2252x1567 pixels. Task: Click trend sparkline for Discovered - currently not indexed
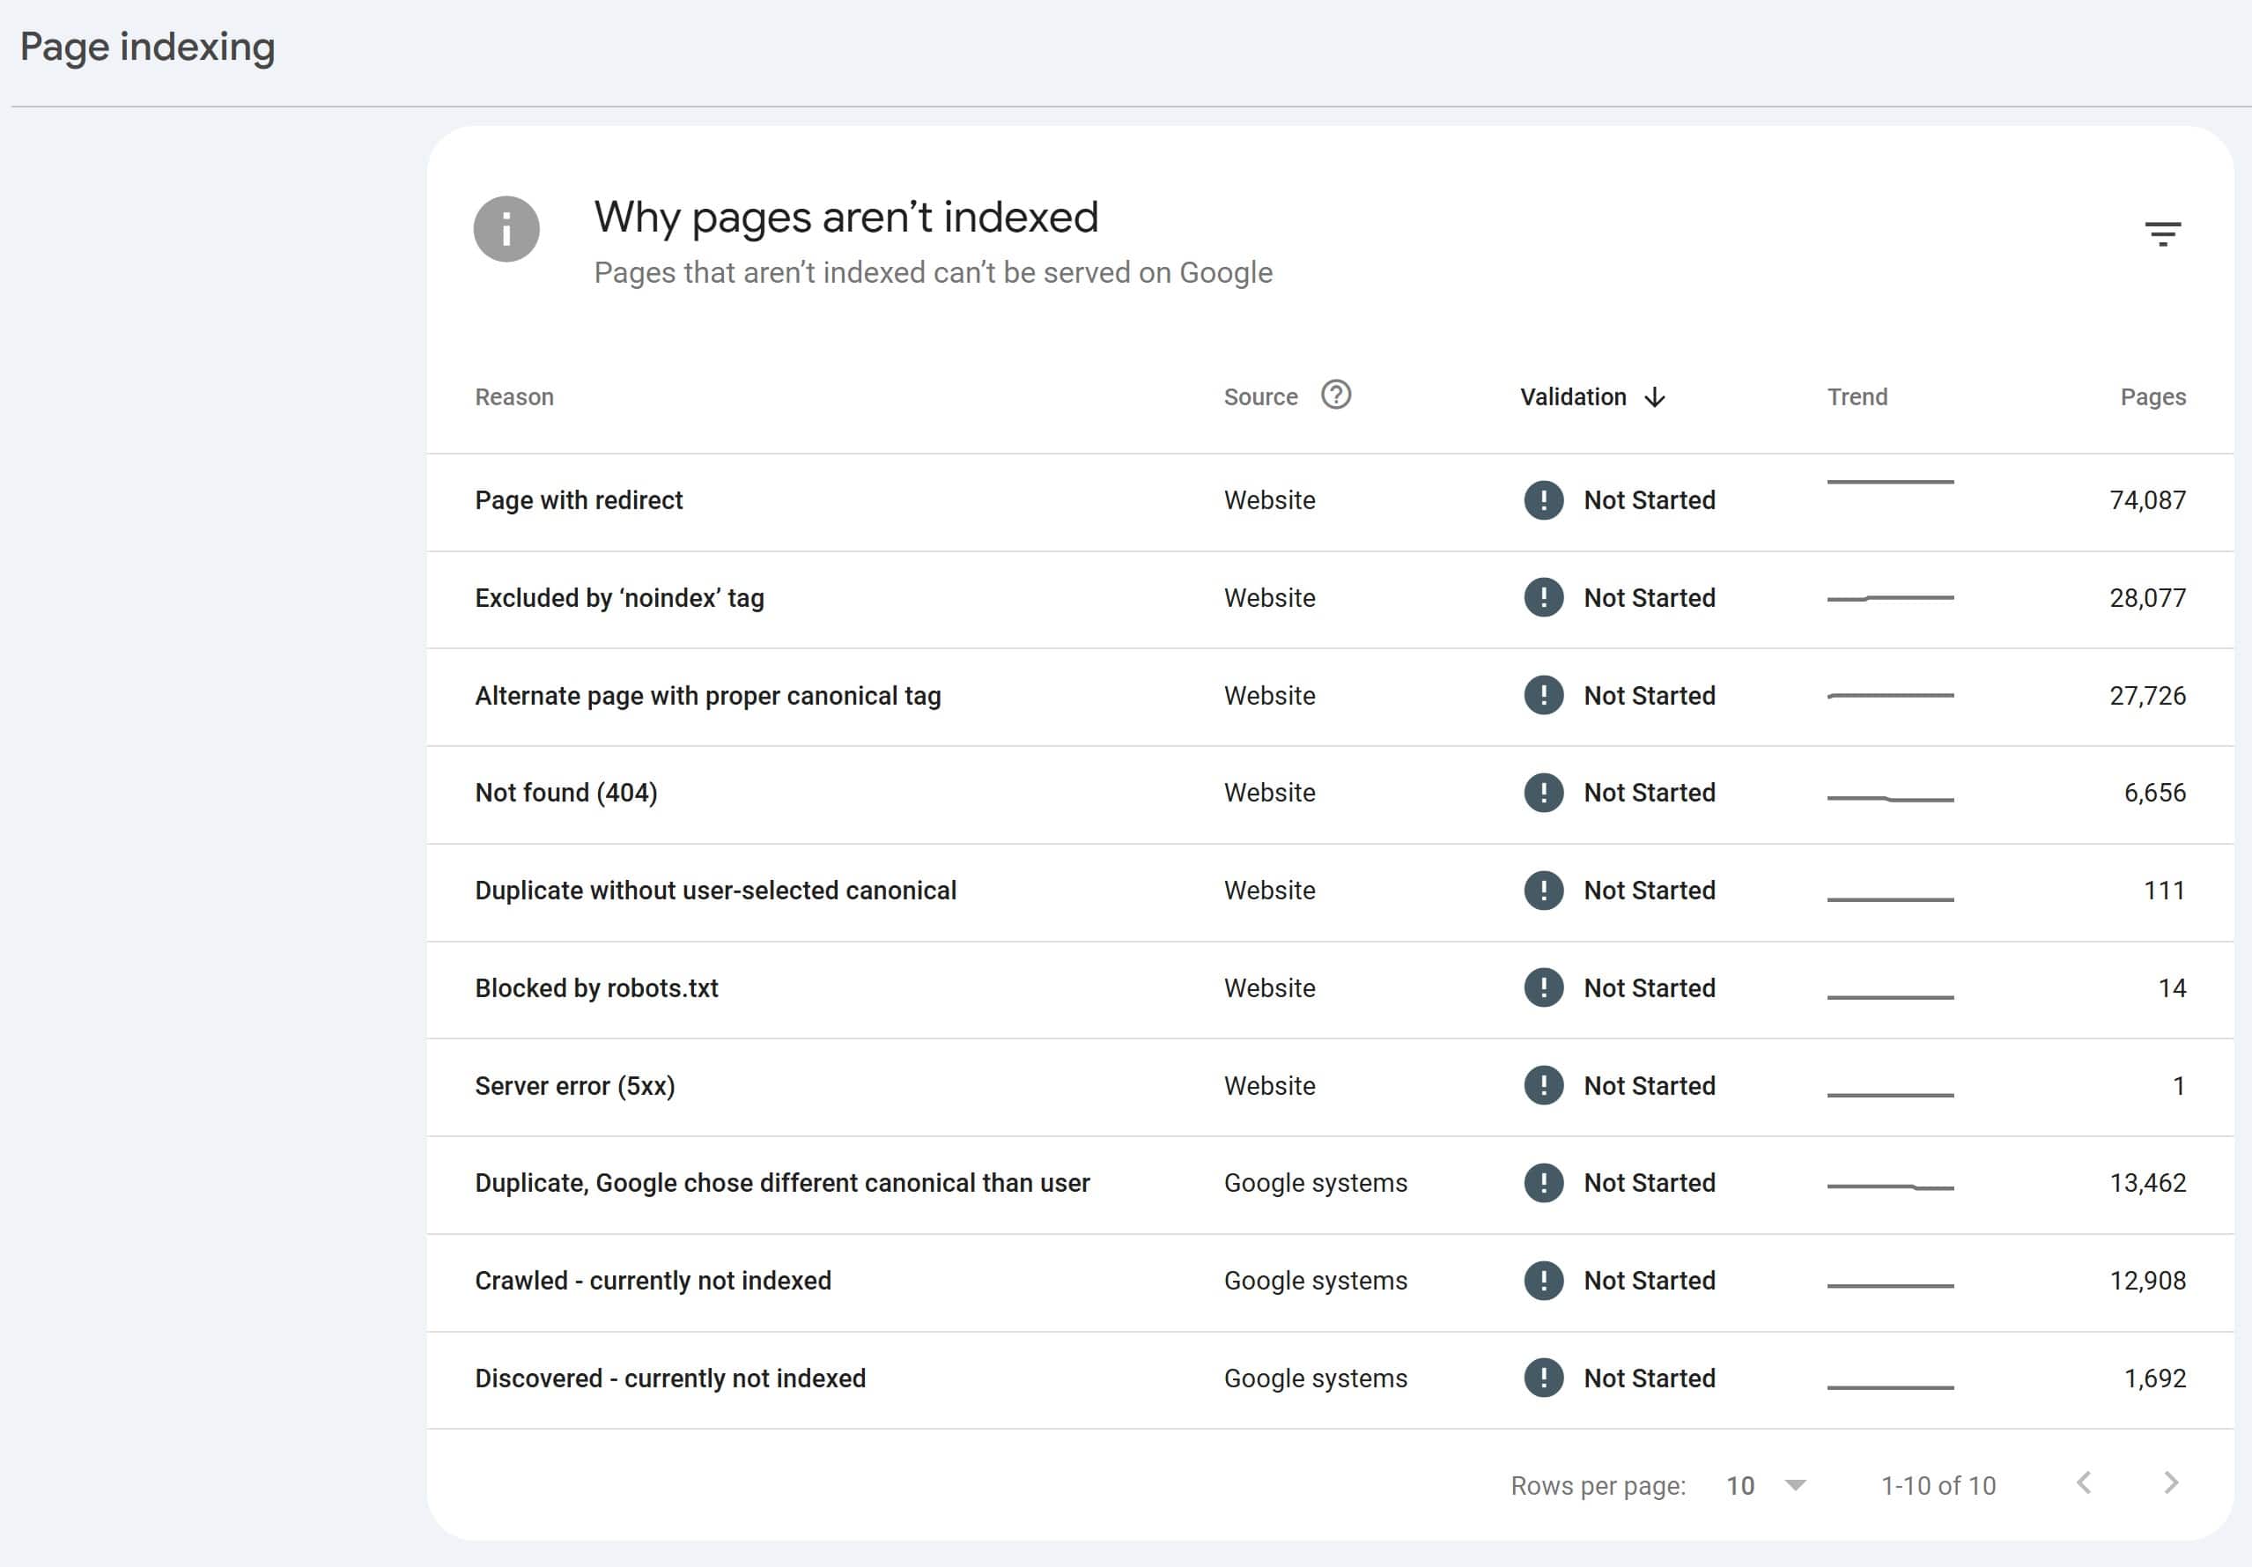pyautogui.click(x=1889, y=1386)
